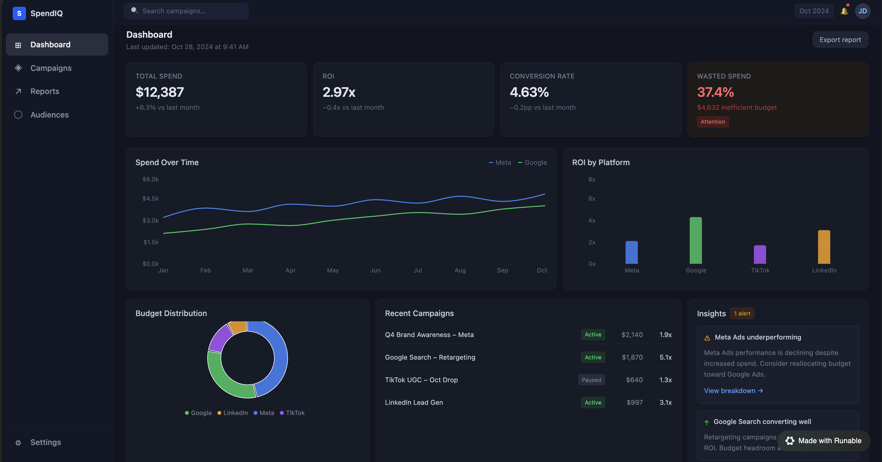Click the Export report button
This screenshot has height=462, width=882.
[x=840, y=40]
